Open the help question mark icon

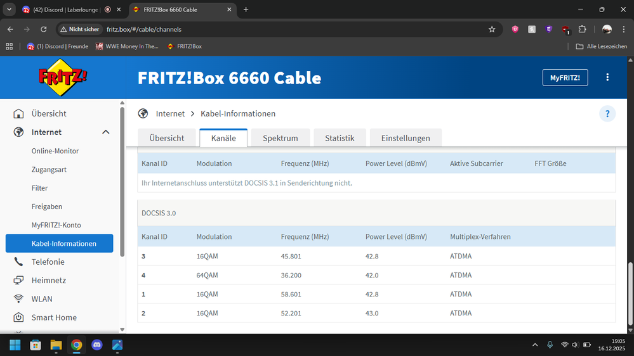click(x=607, y=114)
